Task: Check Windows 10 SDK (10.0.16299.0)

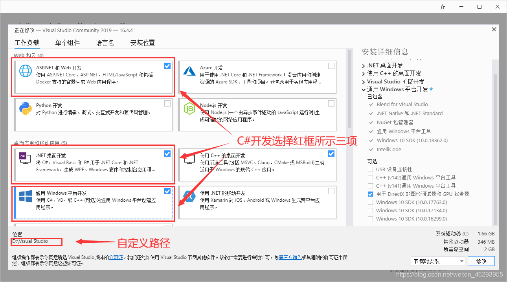Action: [x=370, y=219]
